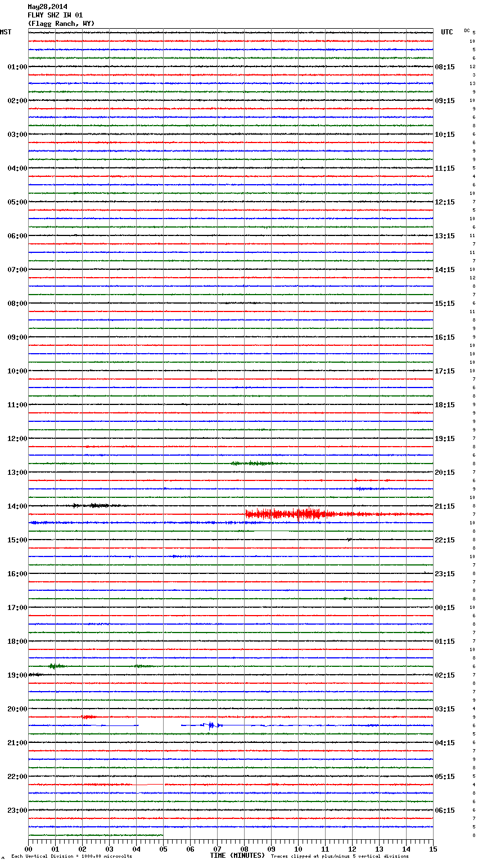This screenshot has height=864, width=478.
Task: Click the 04:15 UTC time label
Action: pos(445,743)
